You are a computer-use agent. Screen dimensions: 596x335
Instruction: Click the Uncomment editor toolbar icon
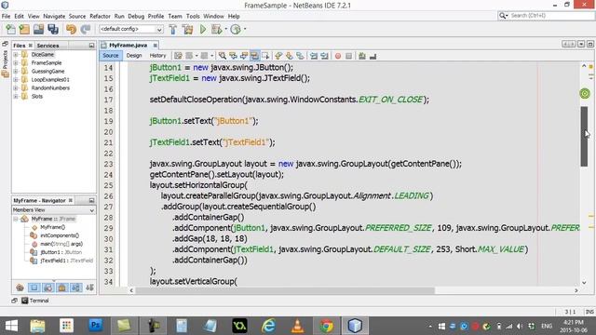point(372,56)
